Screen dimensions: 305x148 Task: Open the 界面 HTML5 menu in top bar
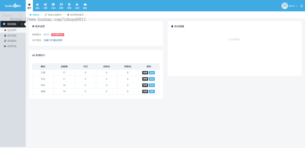click(69, 6)
